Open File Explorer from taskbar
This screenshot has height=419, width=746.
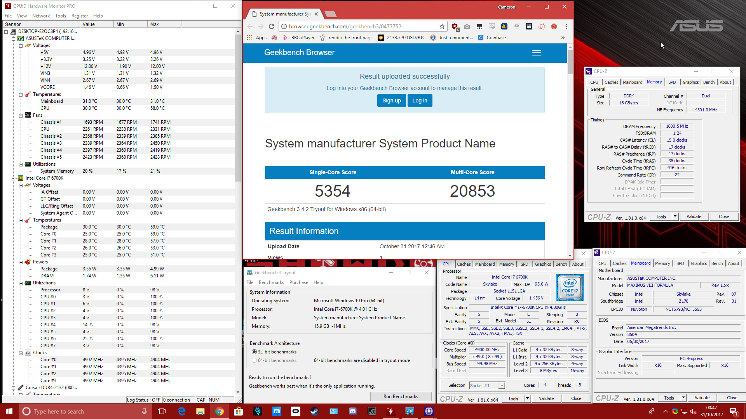click(x=200, y=411)
